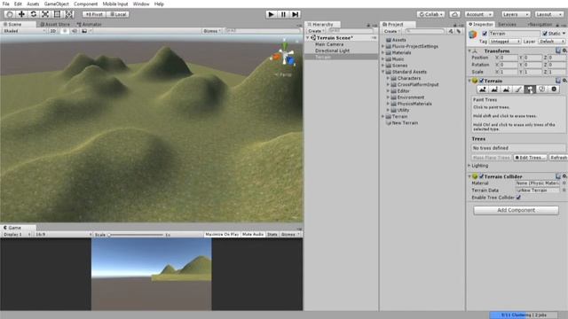
Task: Toggle scene lighting button
Action: point(65,31)
